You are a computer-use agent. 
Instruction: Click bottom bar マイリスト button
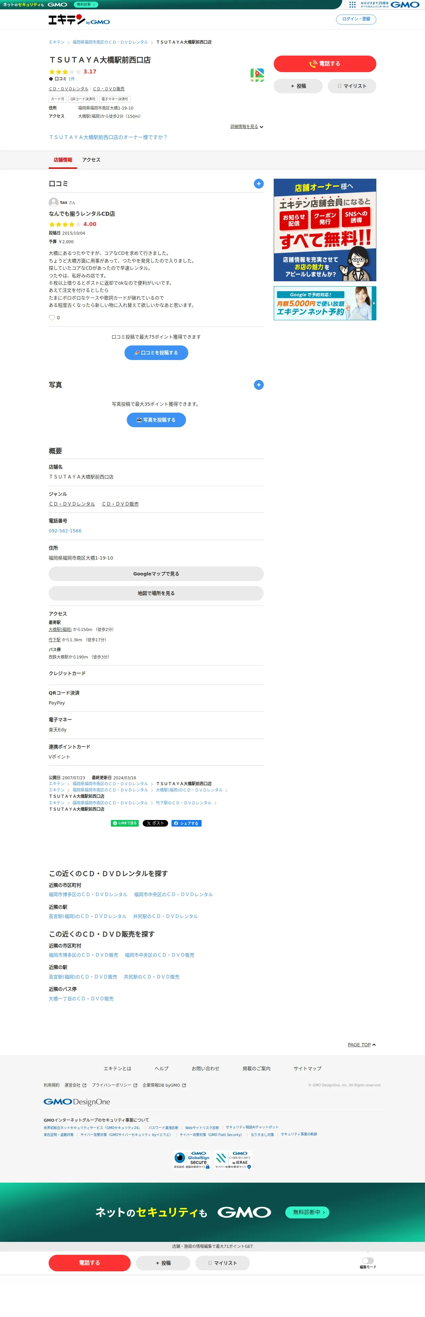pyautogui.click(x=222, y=1263)
